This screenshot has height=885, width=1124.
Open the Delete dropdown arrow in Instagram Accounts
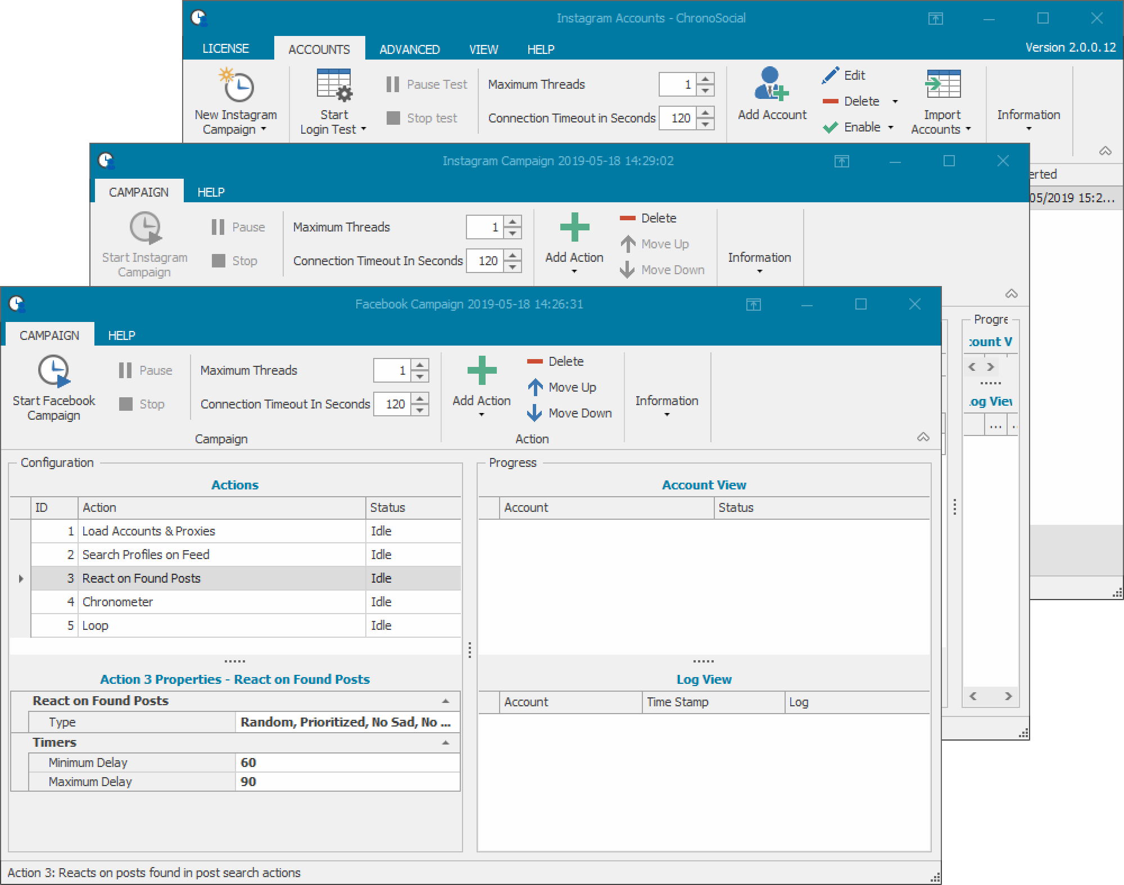tap(895, 102)
